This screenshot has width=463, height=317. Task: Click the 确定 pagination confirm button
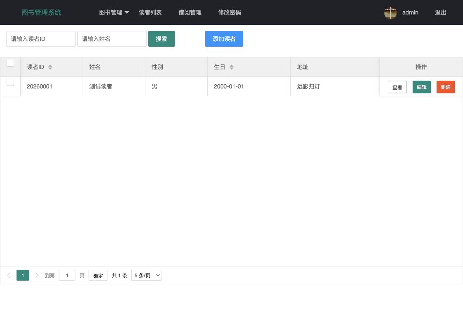point(98,275)
